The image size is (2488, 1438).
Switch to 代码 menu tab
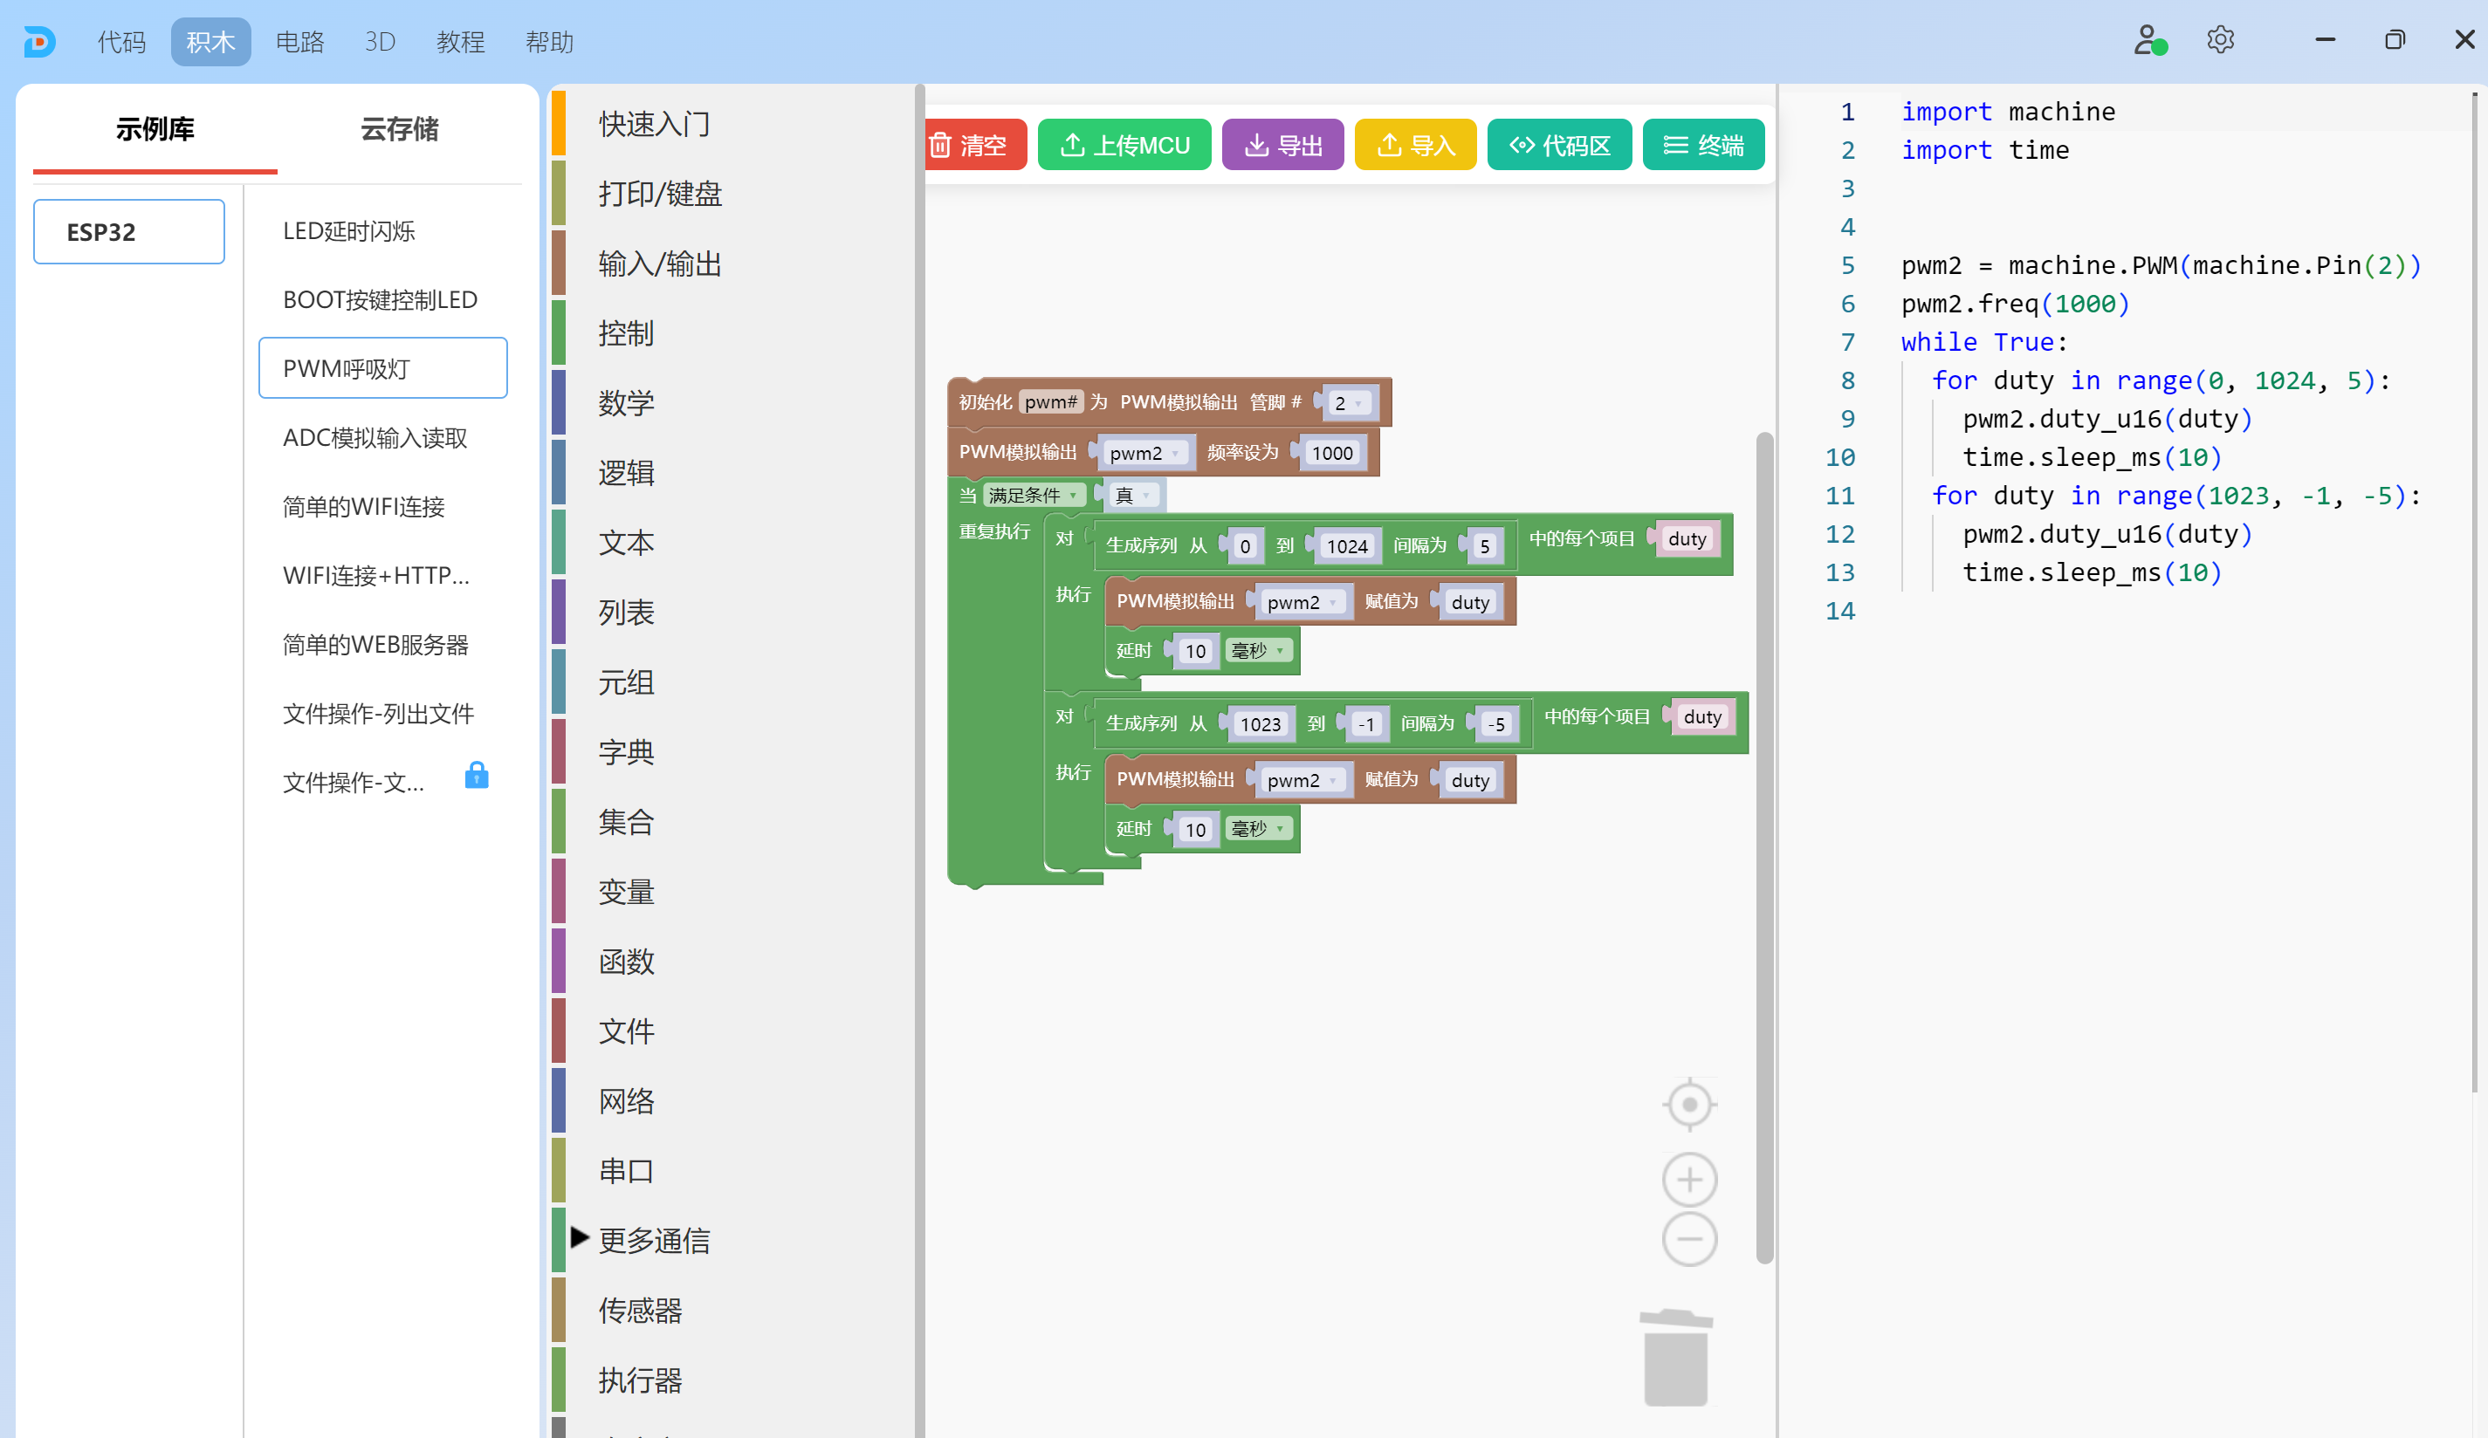click(121, 42)
